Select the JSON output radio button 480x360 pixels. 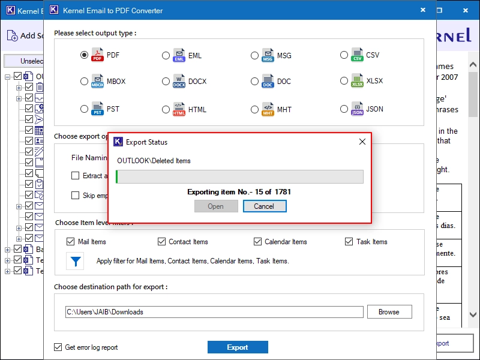[344, 109]
